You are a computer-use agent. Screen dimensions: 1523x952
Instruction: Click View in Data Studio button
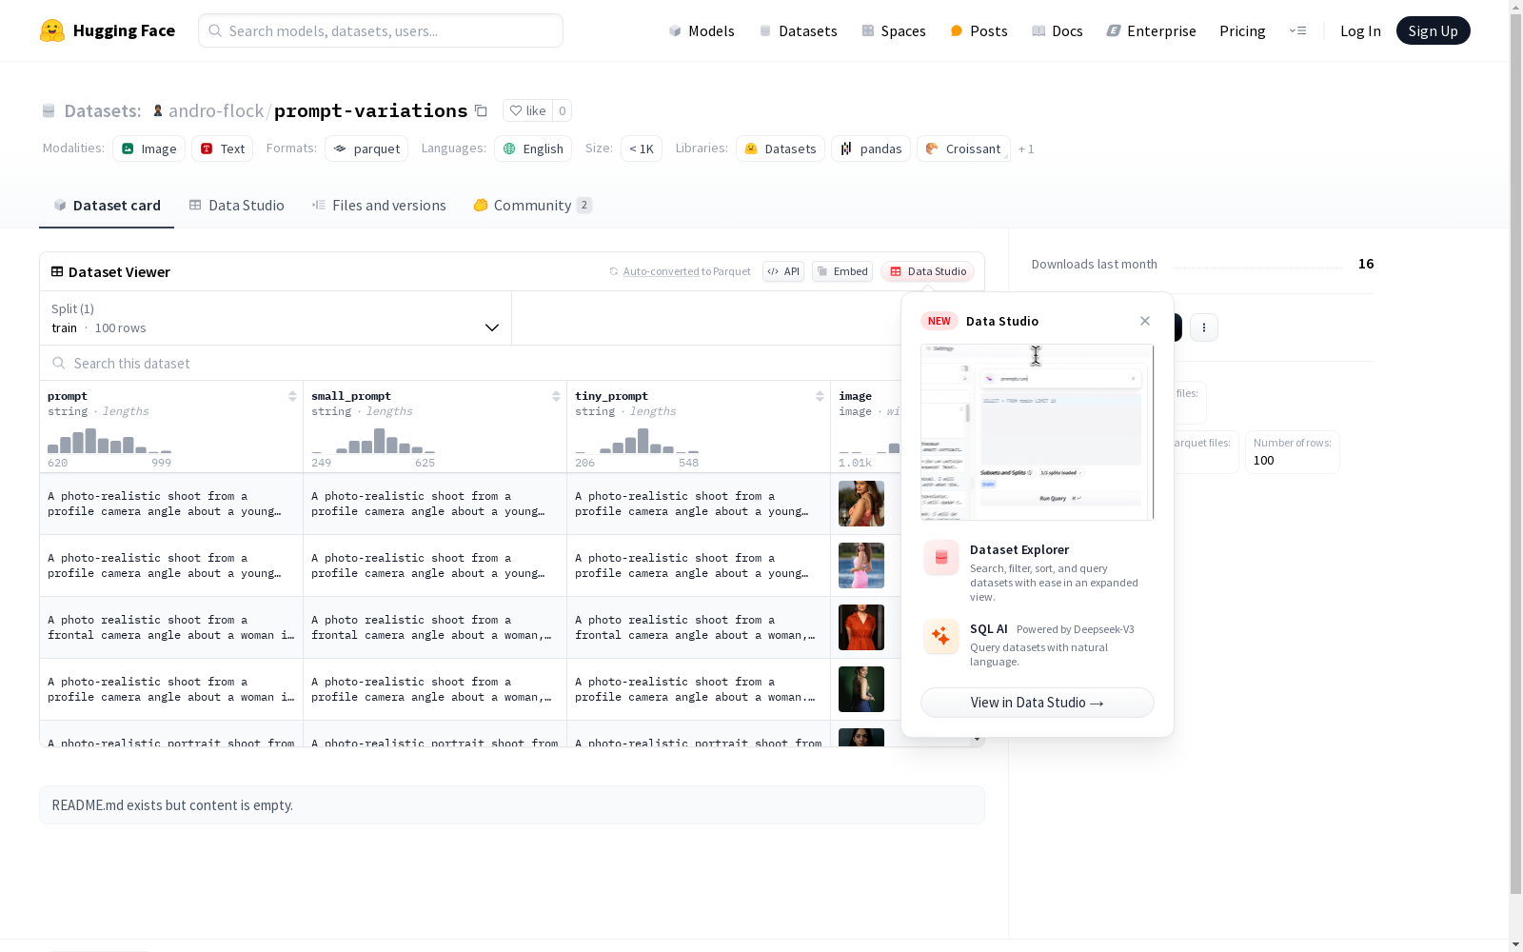coord(1038,703)
